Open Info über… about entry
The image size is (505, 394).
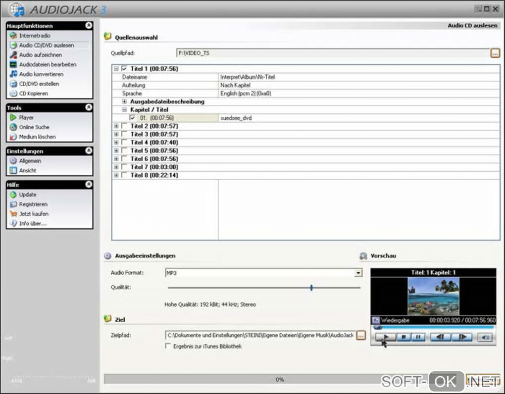tap(33, 223)
